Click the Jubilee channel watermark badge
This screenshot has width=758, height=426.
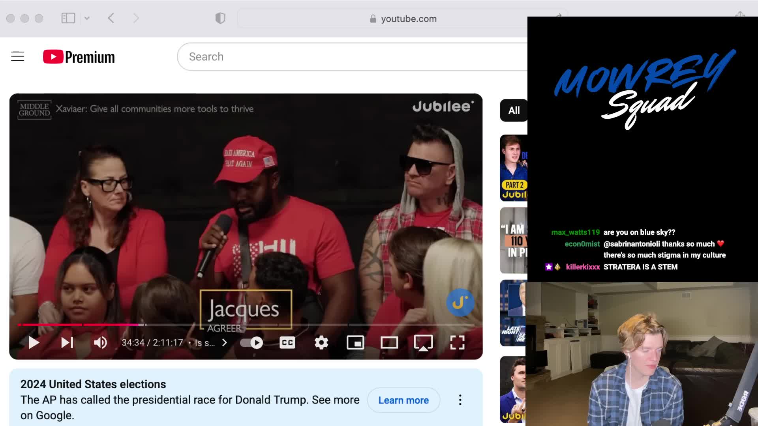(x=460, y=303)
